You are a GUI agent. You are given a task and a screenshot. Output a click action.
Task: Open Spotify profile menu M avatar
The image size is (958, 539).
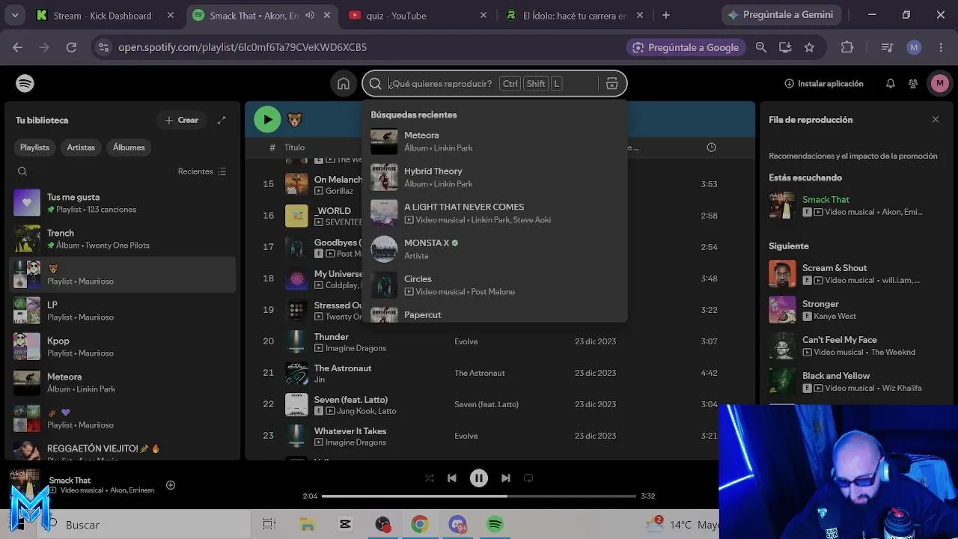point(940,83)
